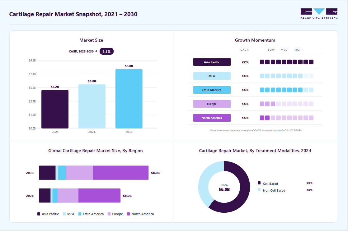348x231 pixels.
Task: Click the North America region label
Action: pos(212,118)
